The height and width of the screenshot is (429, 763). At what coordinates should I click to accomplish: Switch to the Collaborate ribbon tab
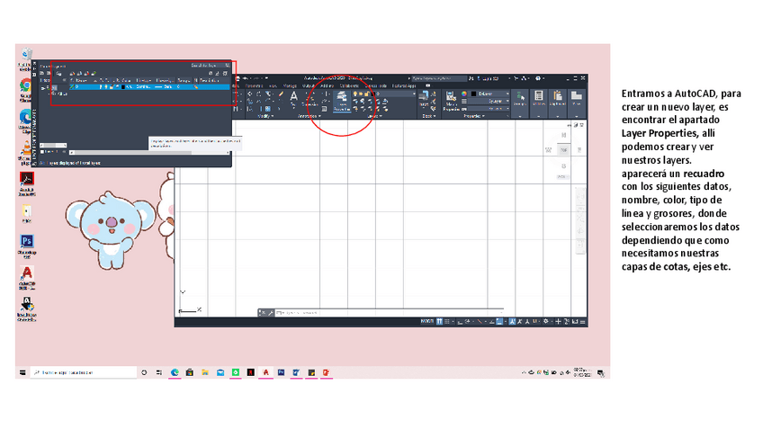coord(349,85)
